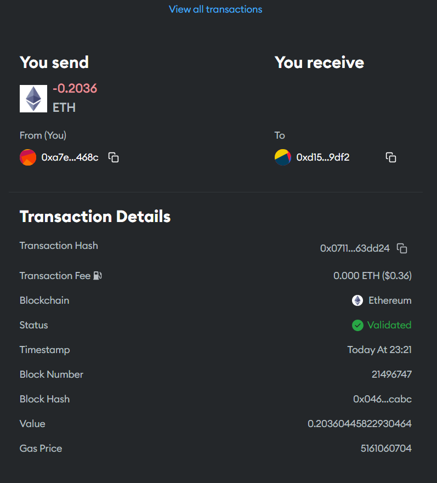This screenshot has height=483, width=437.
Task: Click the sender account avatar
Action: [x=28, y=157]
